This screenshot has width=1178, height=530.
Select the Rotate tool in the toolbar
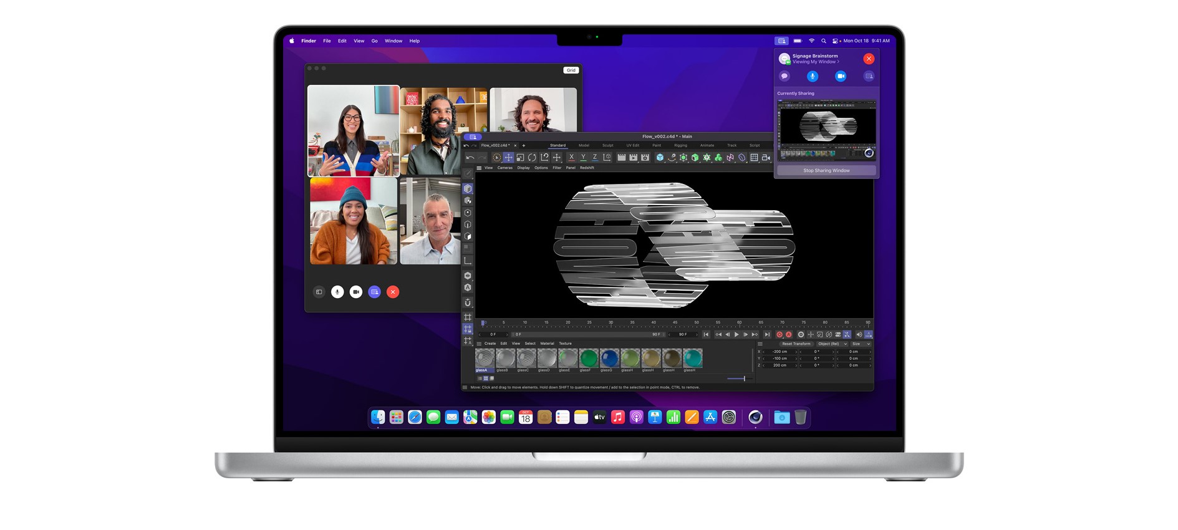[x=532, y=158]
